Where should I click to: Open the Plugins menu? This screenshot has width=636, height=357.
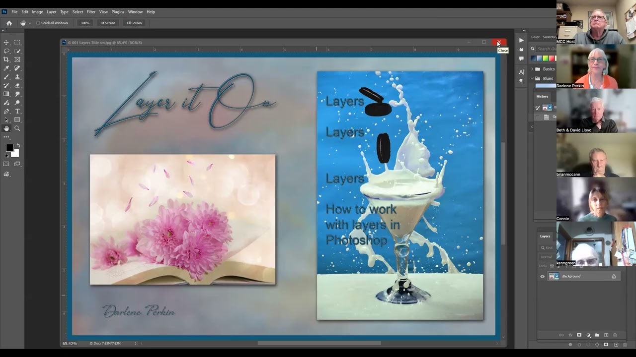click(x=118, y=12)
